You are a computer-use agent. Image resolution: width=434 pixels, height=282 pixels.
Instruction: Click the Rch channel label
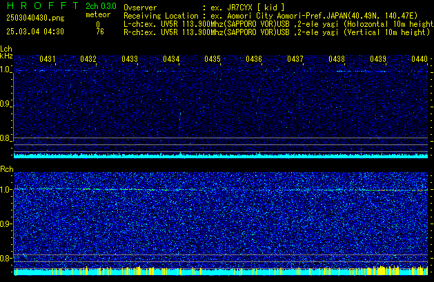point(7,169)
